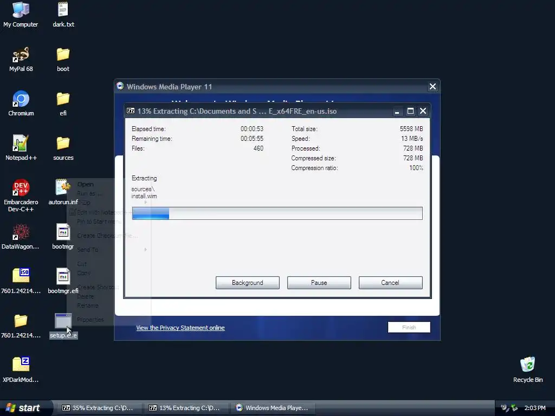The image size is (555, 416).
Task: Select the MyPal 68 shortcut icon
Action: tap(21, 58)
